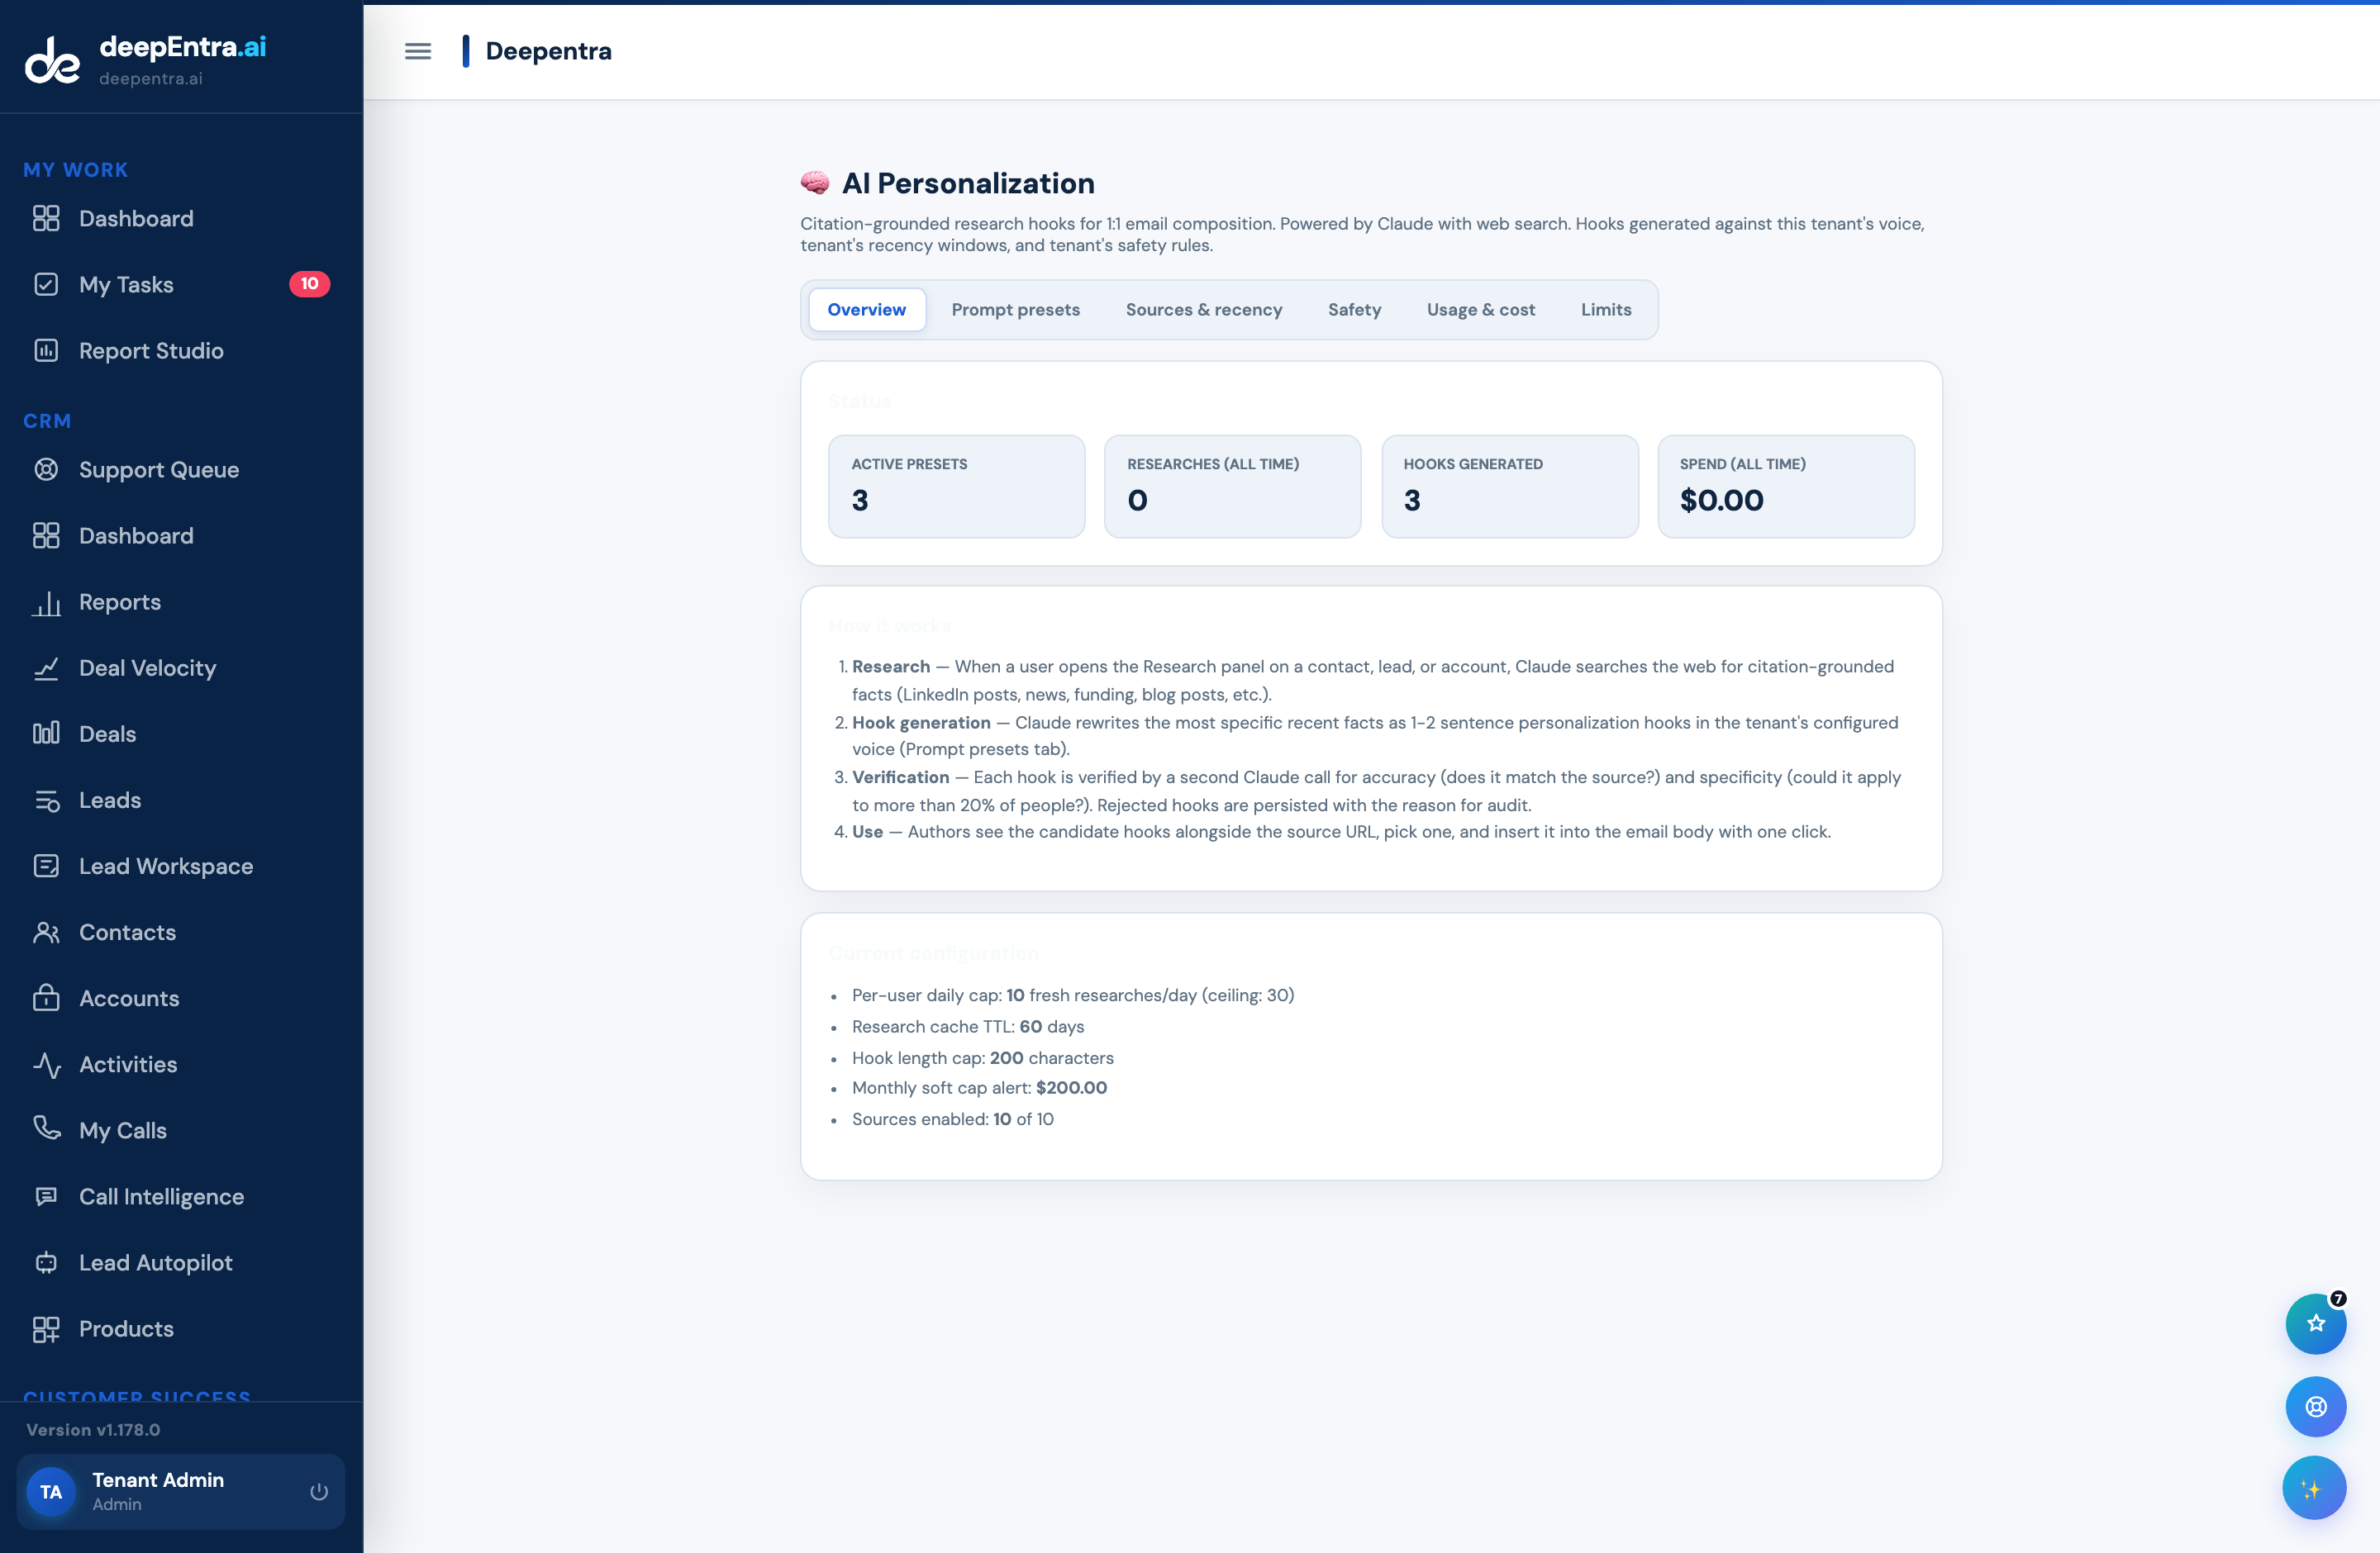
Task: Open My Calls phone icon
Action: 46,1129
